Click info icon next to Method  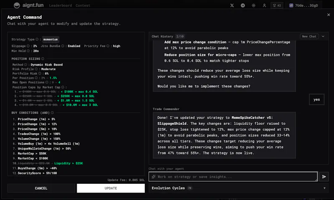[25, 65]
